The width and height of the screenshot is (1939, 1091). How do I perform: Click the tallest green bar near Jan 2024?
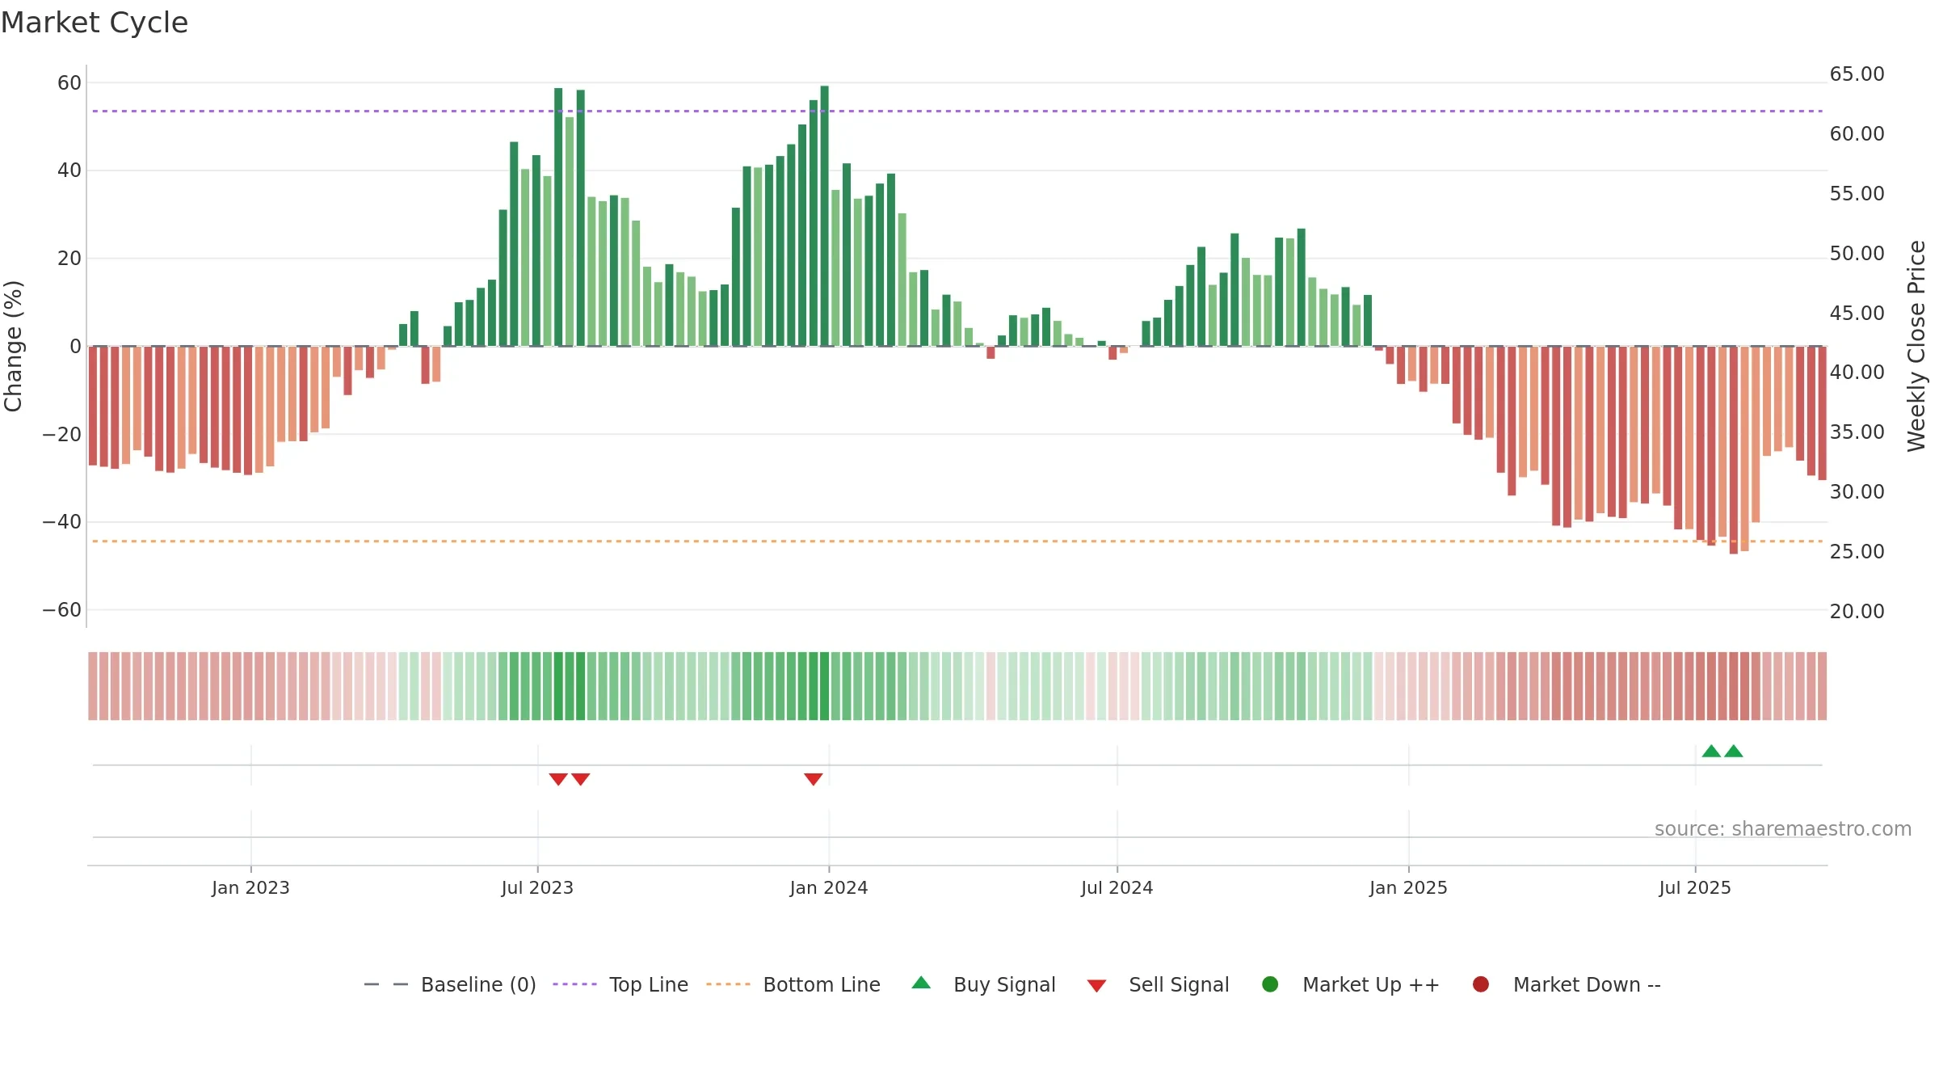tap(824, 216)
